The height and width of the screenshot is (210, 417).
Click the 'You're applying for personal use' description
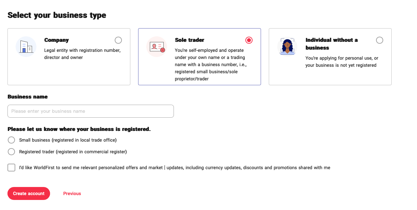(x=342, y=62)
